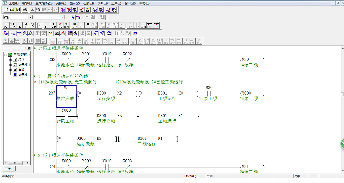Image resolution: width=344 pixels, height=183 pixels.
Task: Select the M30 coil at step 232
Action: coord(252,60)
